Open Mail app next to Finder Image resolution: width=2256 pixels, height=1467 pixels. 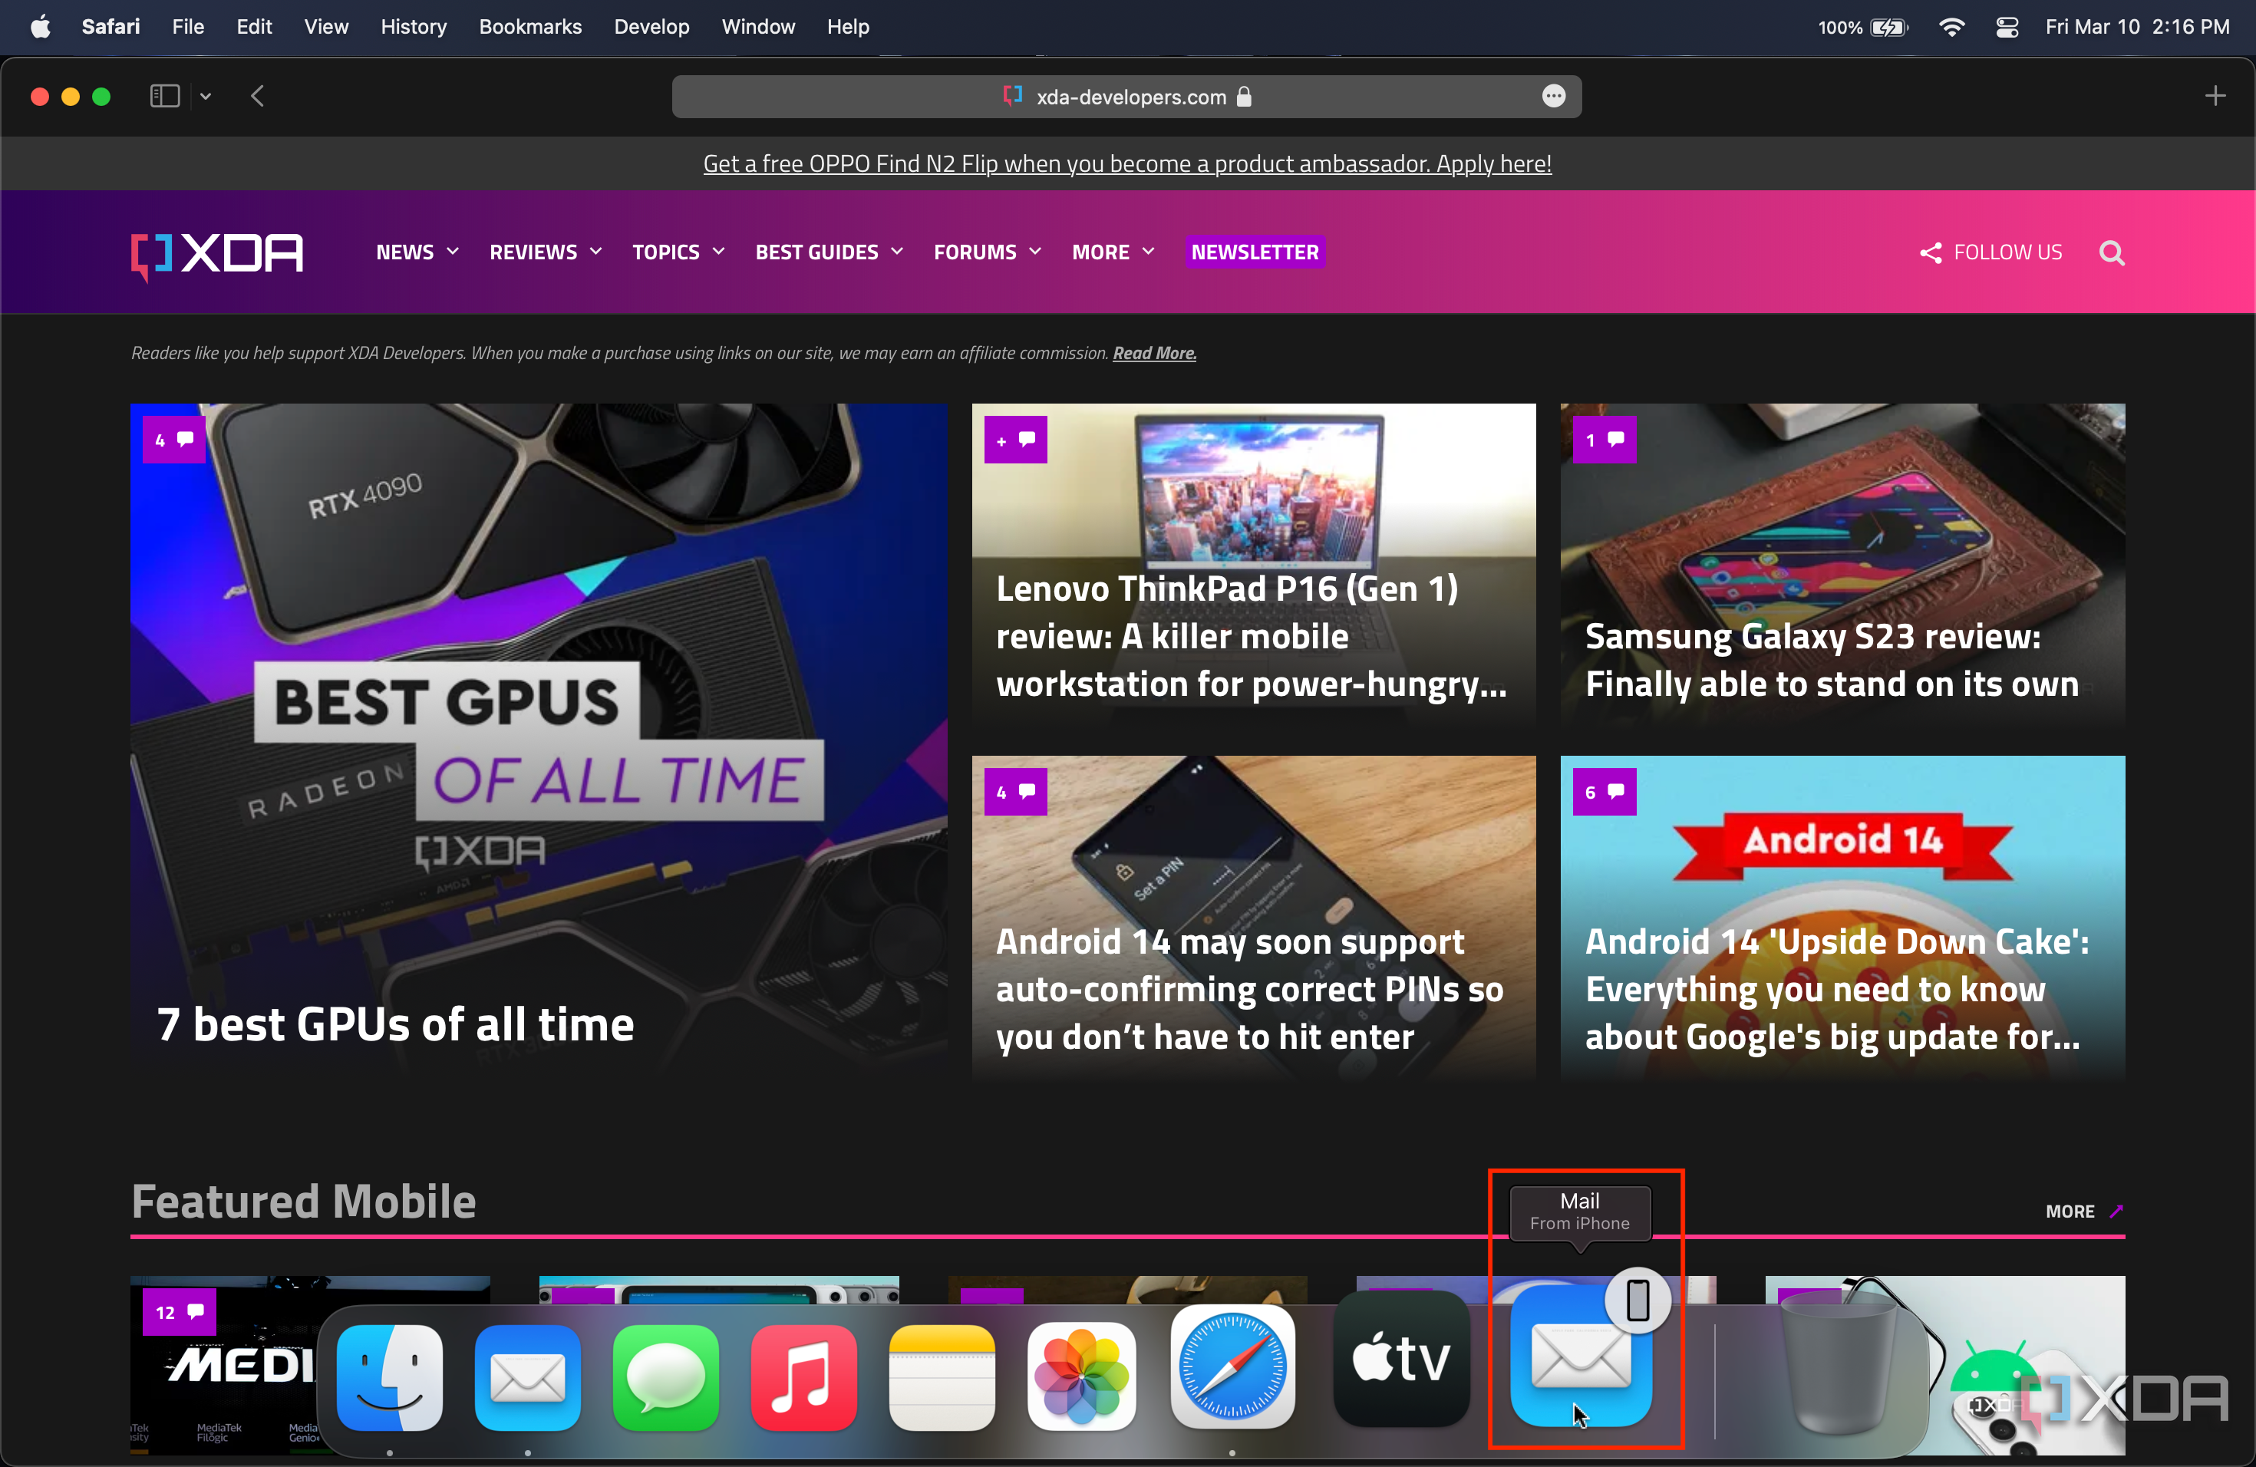pos(528,1377)
